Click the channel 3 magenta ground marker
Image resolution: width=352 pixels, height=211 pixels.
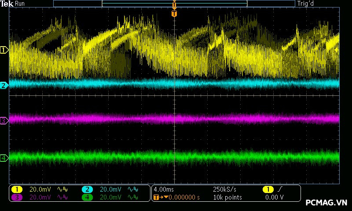(4, 120)
